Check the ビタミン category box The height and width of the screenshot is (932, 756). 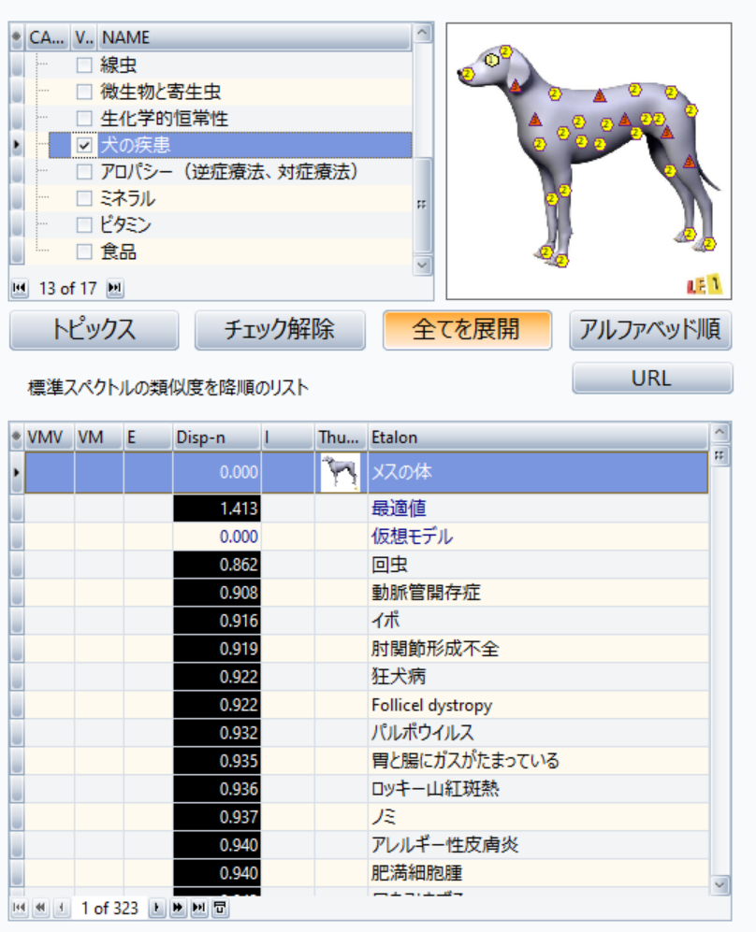(x=84, y=225)
